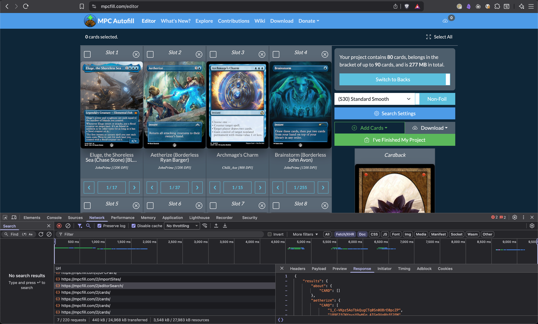Open the network request search magnifier icon
Image resolution: width=538 pixels, height=324 pixels.
pyautogui.click(x=89, y=226)
